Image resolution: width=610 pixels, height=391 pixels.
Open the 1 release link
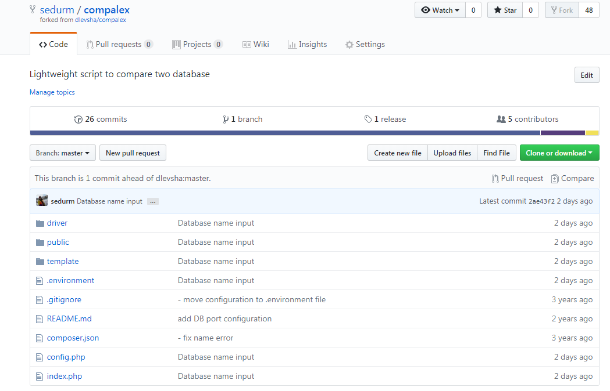tap(385, 119)
